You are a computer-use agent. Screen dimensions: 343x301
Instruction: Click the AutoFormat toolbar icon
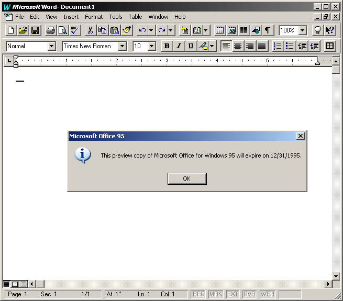pos(185,30)
